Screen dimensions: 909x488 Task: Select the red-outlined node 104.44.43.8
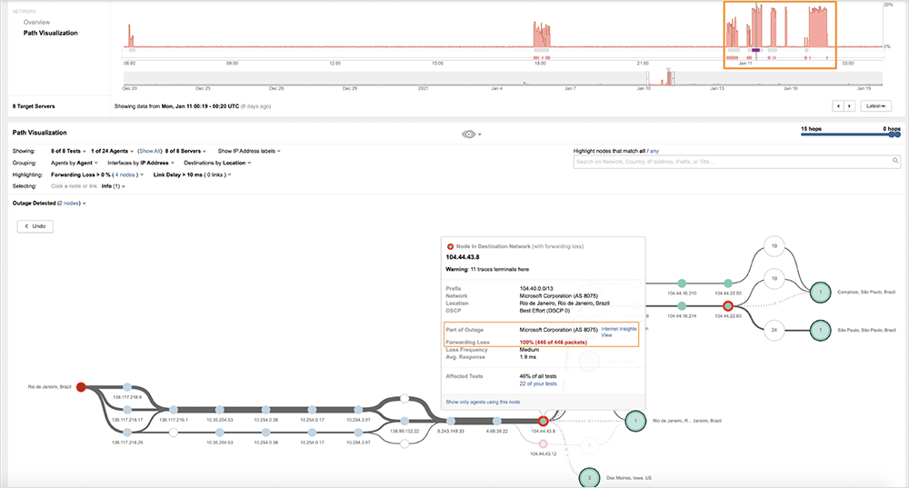pyautogui.click(x=542, y=422)
